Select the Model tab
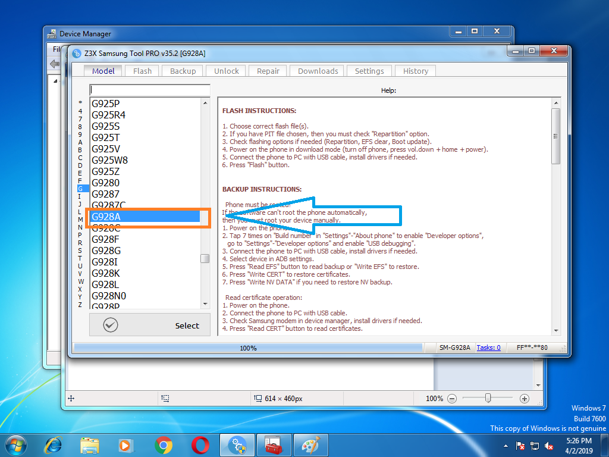Screen dimensions: 609x457 pos(103,71)
